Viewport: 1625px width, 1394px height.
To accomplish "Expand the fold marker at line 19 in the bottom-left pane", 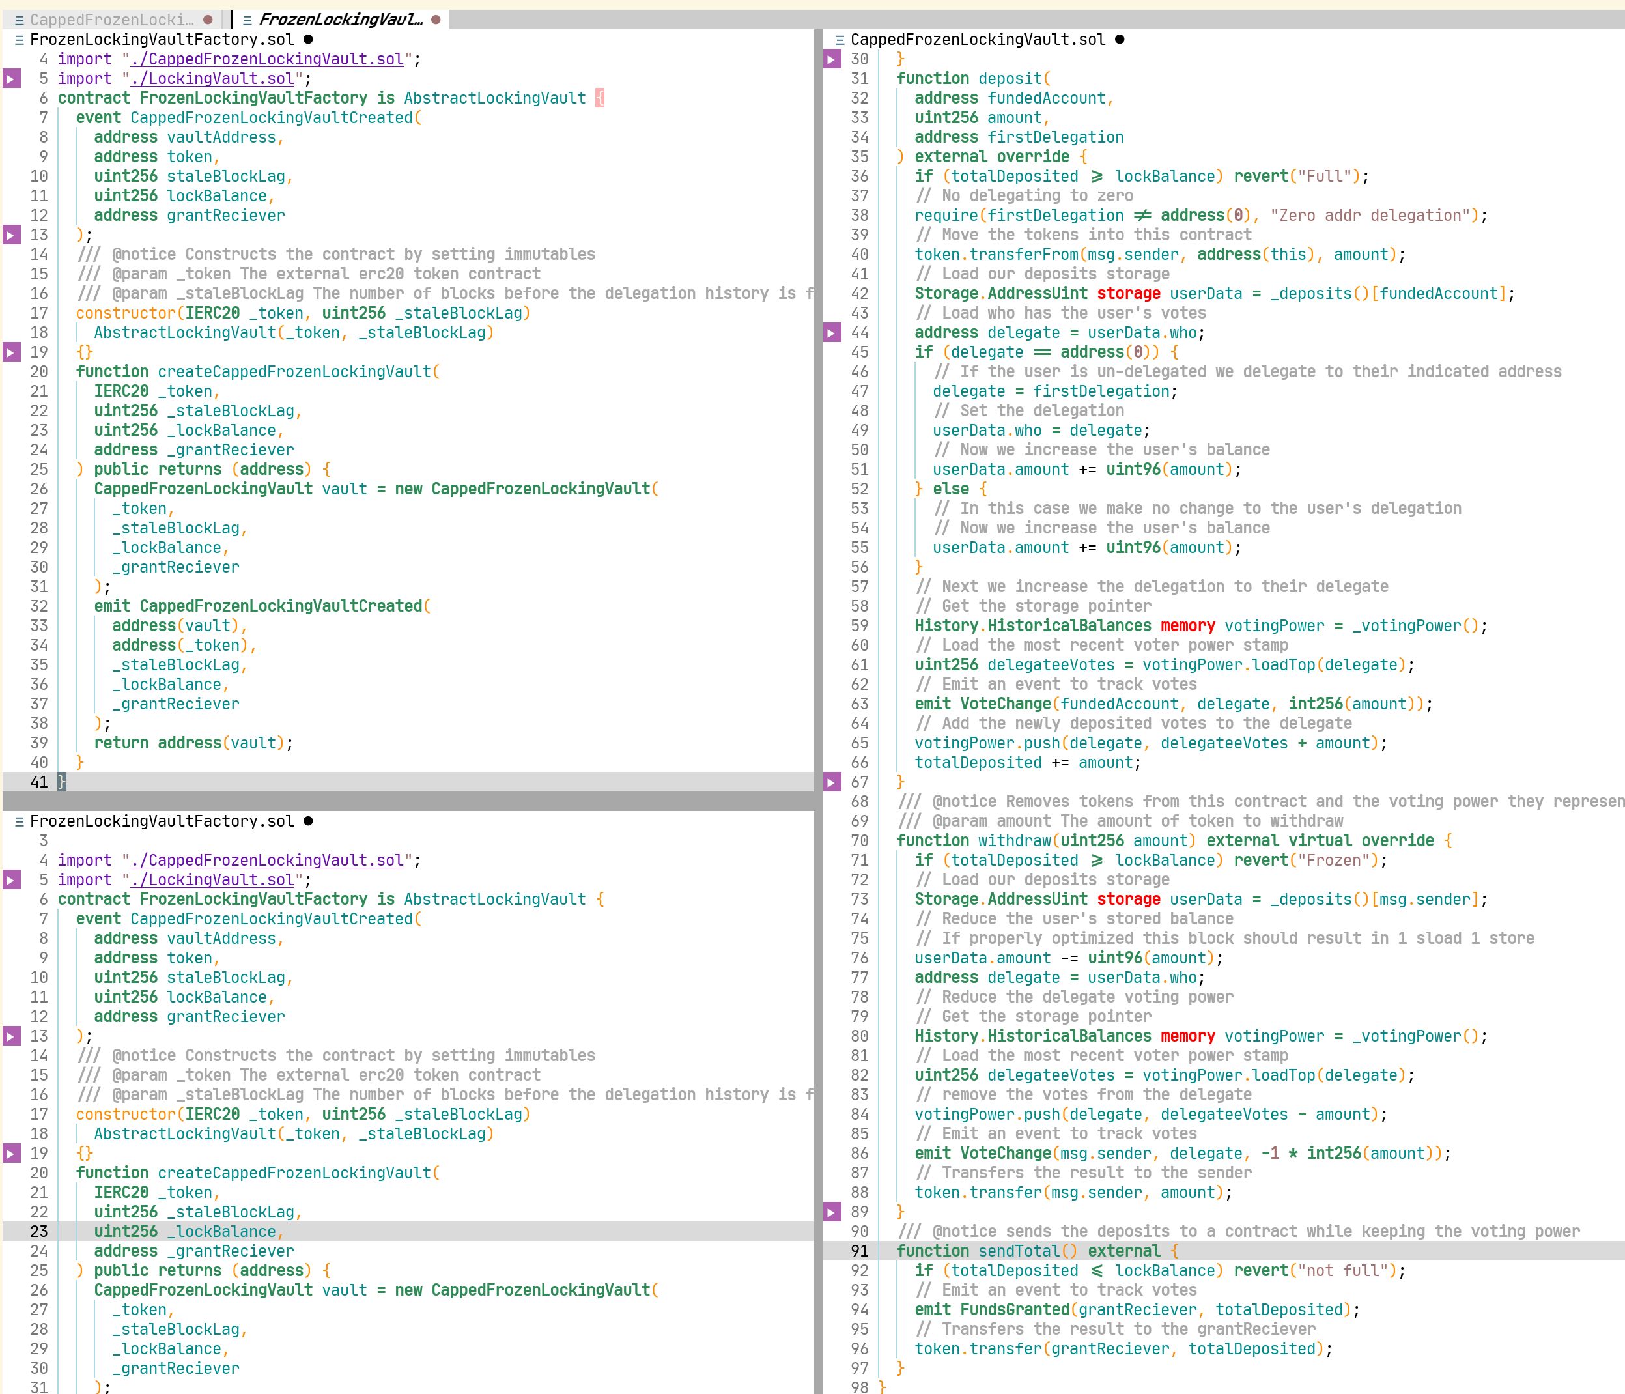I will tap(11, 1153).
